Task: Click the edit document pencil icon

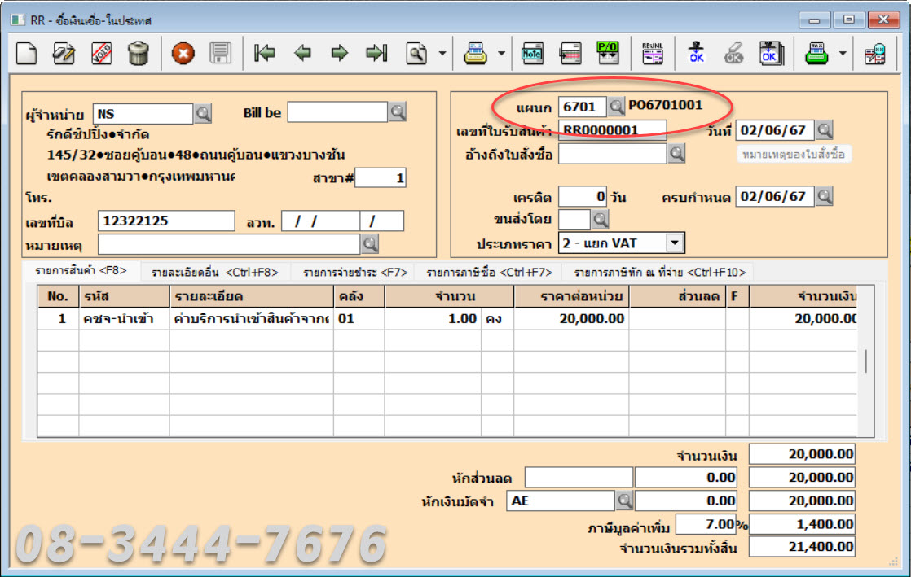Action: point(64,54)
